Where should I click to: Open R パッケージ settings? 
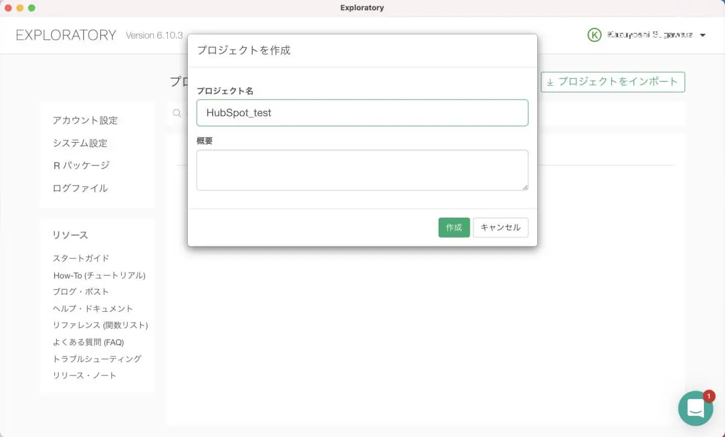pos(81,166)
